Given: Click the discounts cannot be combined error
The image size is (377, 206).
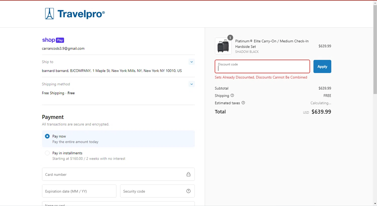Looking at the screenshot, I should [261, 77].
